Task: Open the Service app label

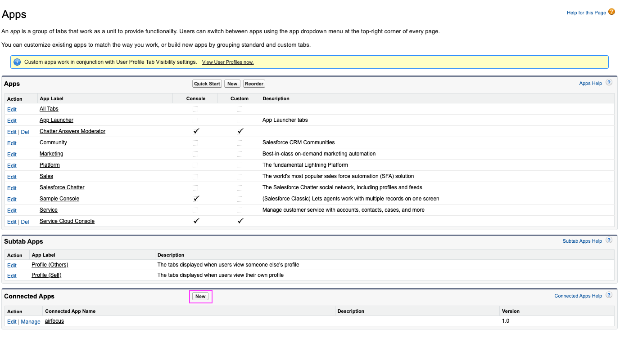Action: (x=49, y=210)
